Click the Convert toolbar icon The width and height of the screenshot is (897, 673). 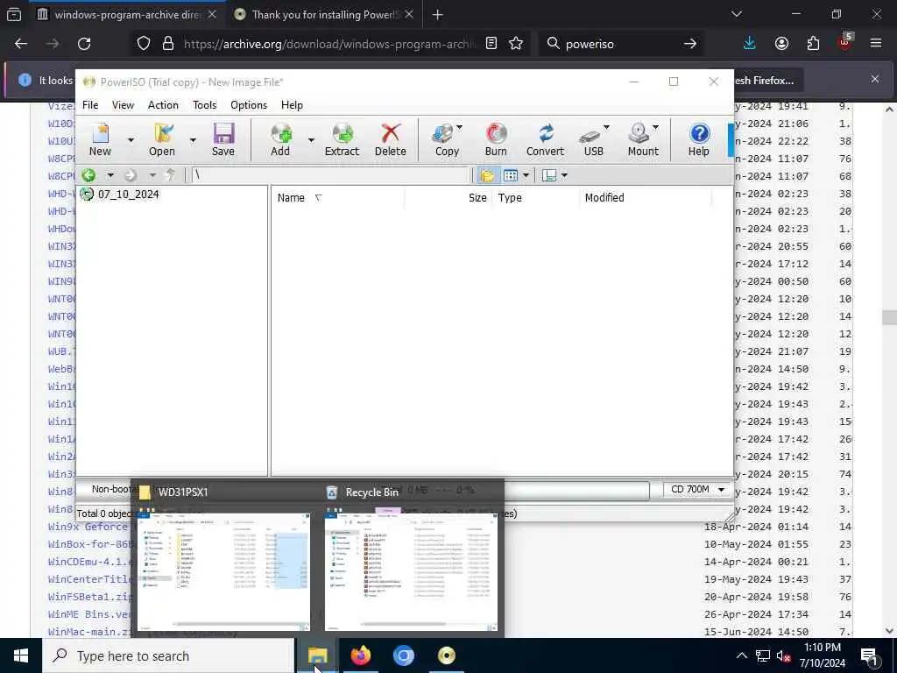point(545,139)
